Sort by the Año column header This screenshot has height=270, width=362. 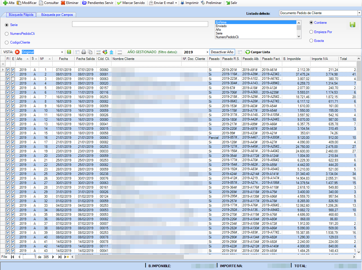pyautogui.click(x=23, y=59)
